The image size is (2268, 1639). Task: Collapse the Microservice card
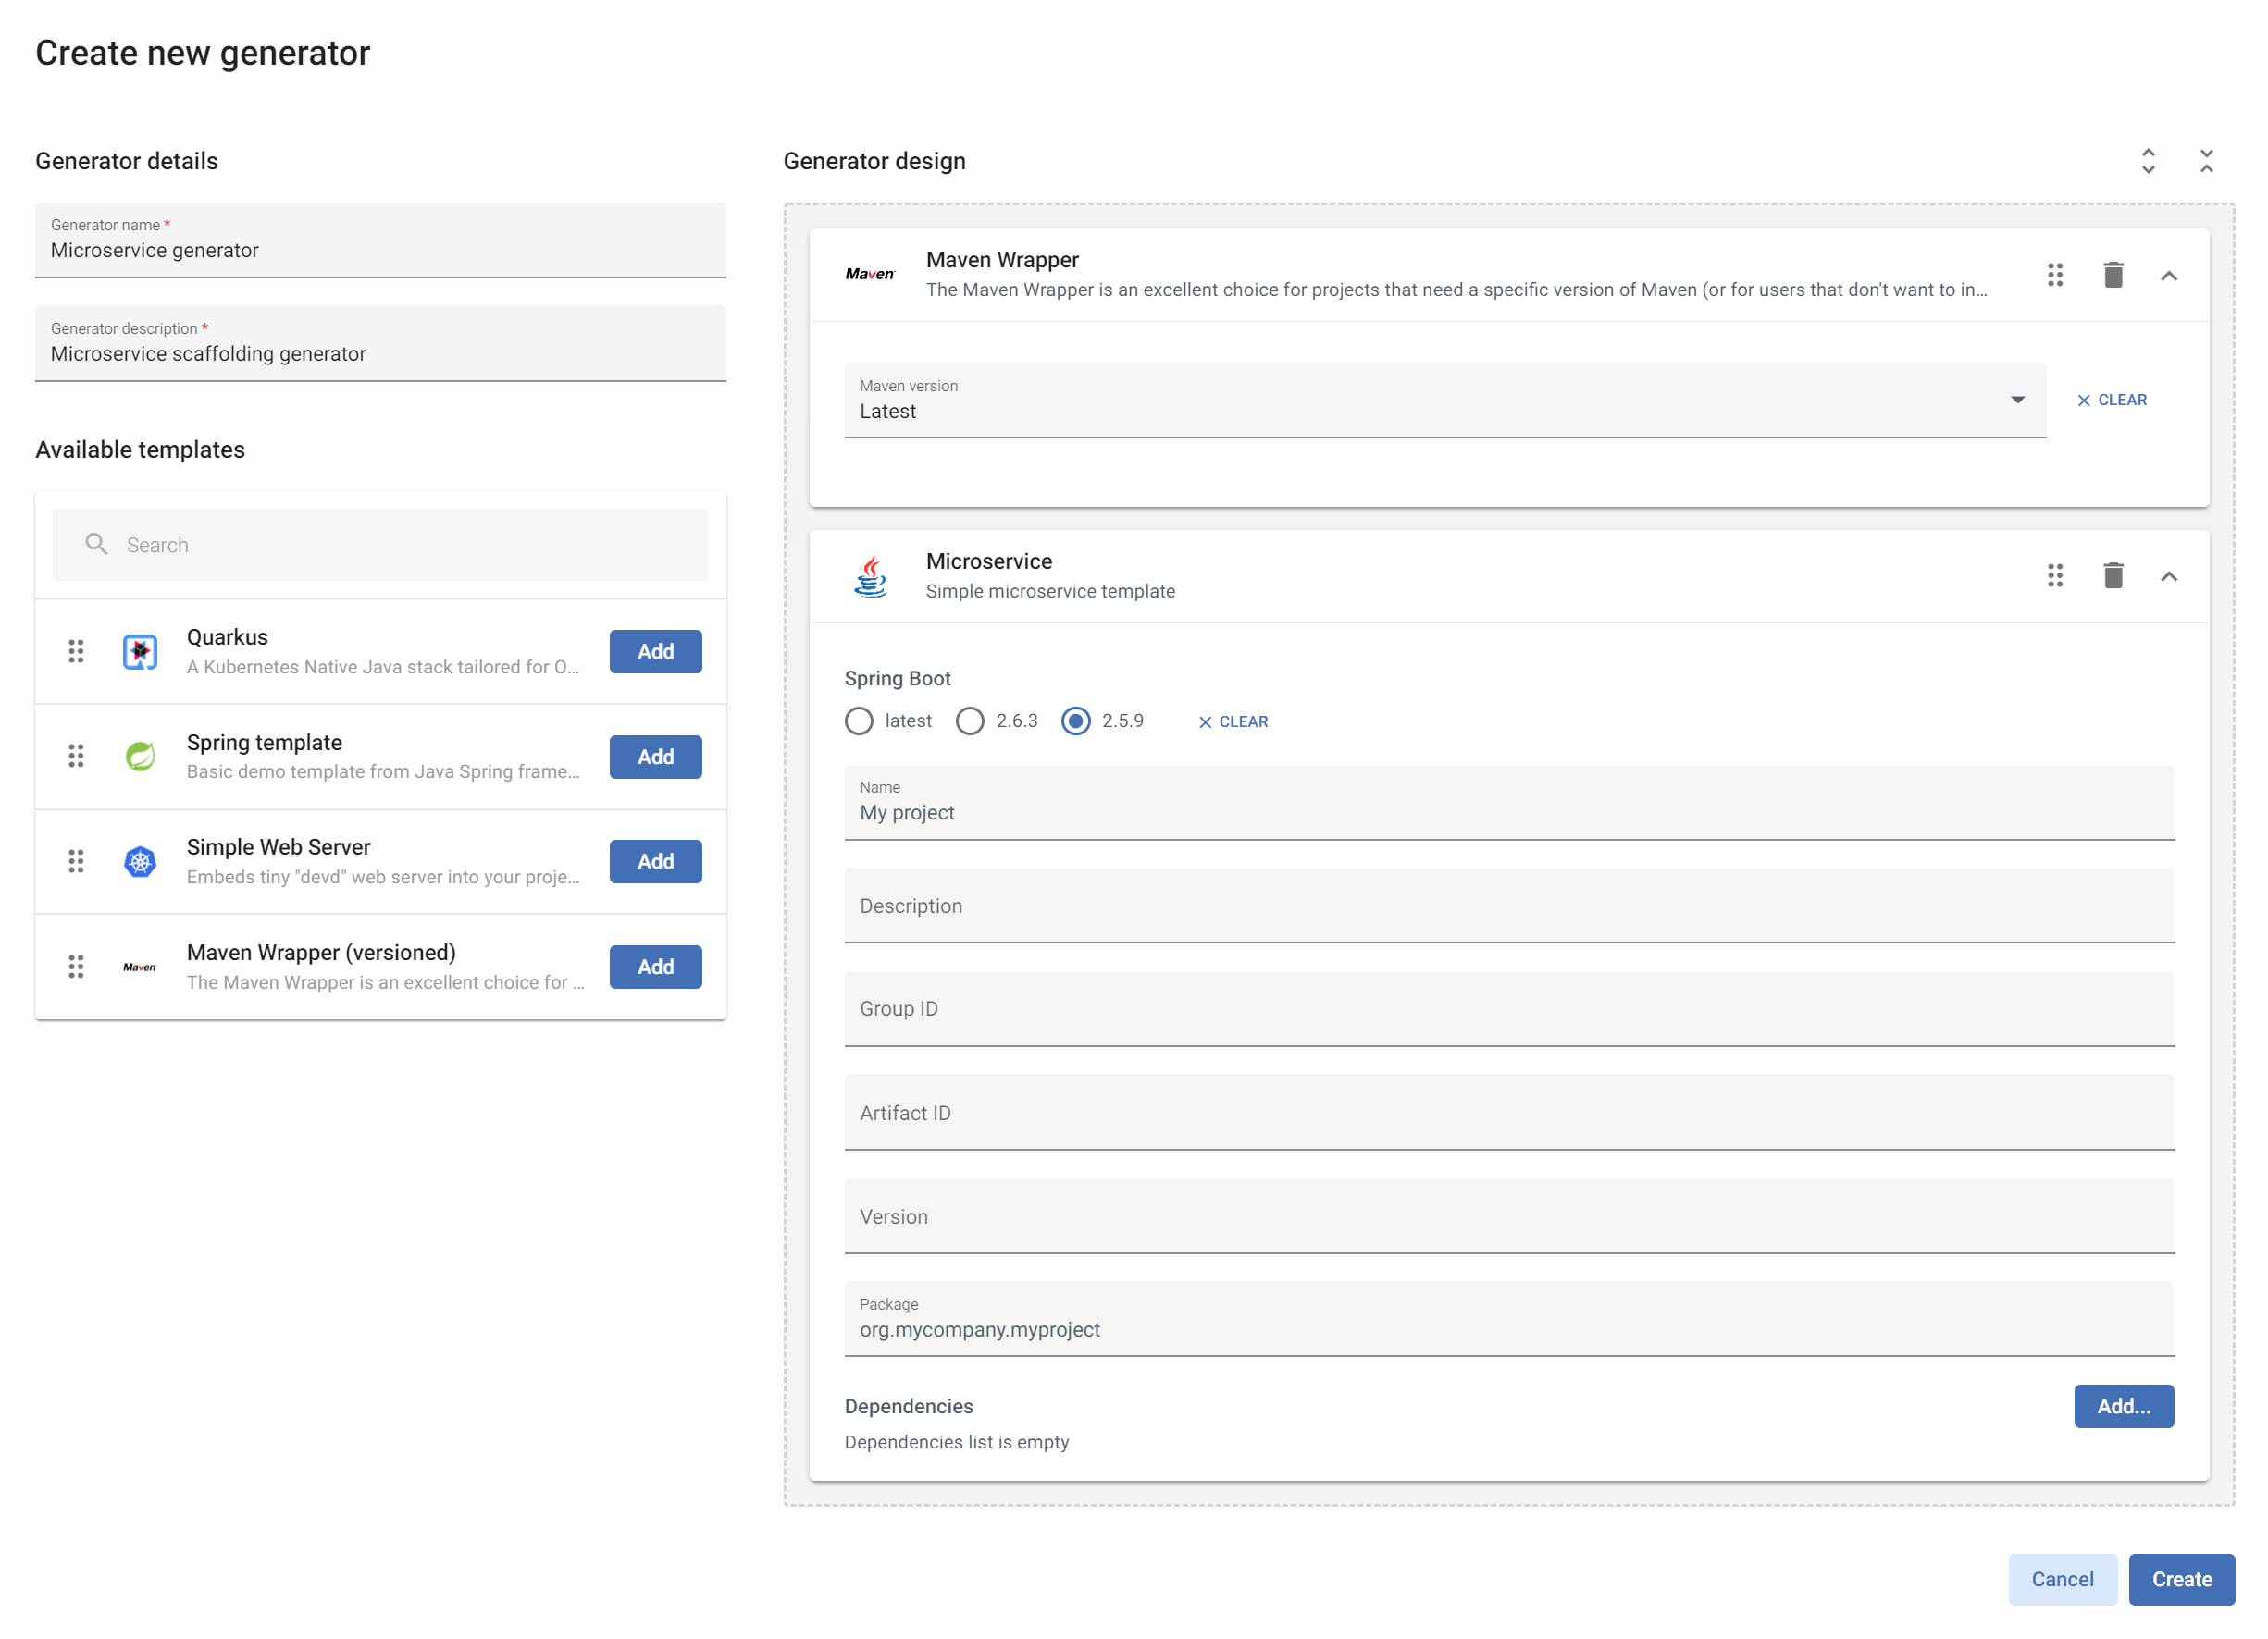tap(2169, 576)
